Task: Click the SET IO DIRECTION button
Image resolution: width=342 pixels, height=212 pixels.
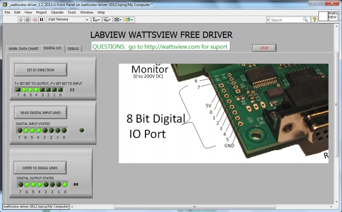Action: click(41, 70)
